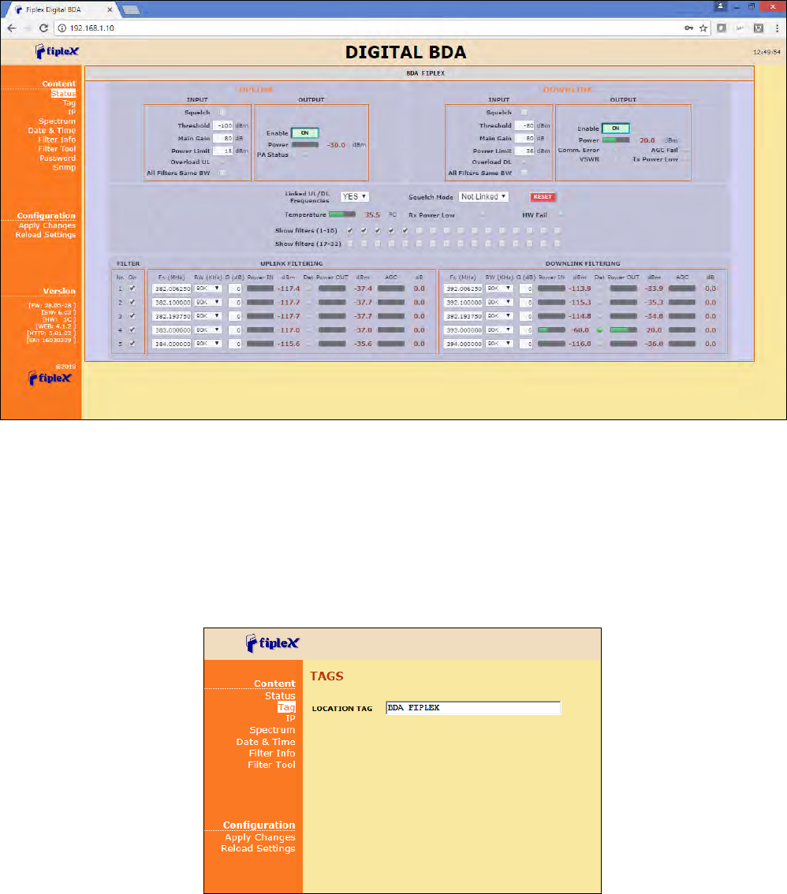Click the rightmost extension icon beside menu

pos(759,28)
